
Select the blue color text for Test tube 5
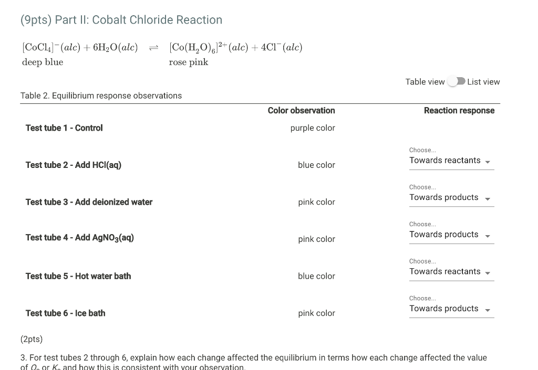(316, 276)
